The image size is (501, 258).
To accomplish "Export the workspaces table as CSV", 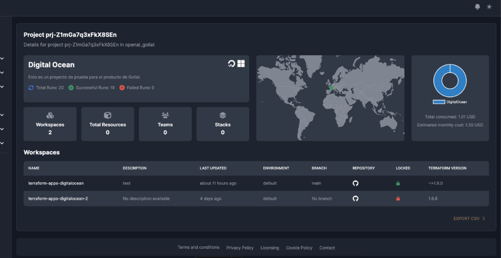I will pyautogui.click(x=469, y=219).
